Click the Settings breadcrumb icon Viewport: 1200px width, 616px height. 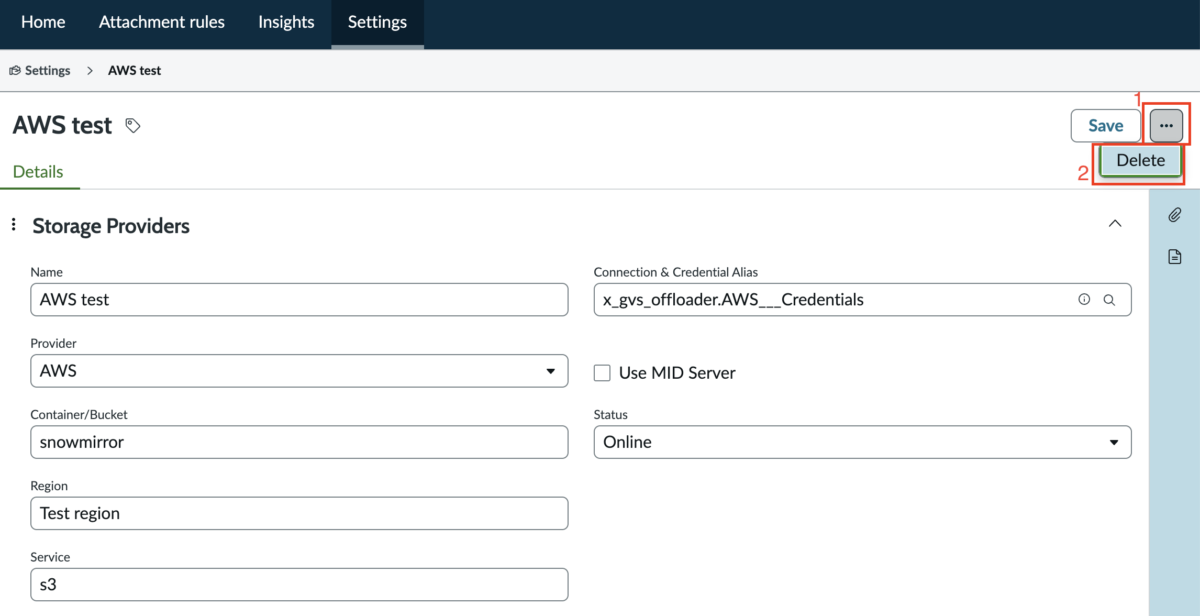click(15, 70)
